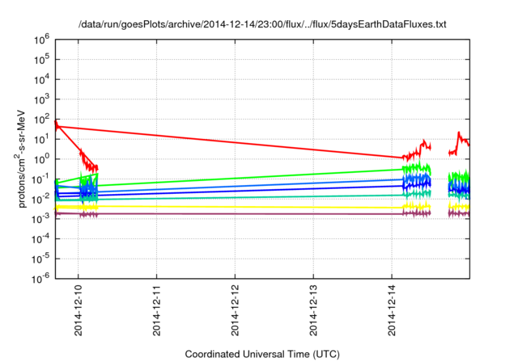Click the 2014-12-14 x-axis date label
Screen dimensions: 518x362
[392, 310]
